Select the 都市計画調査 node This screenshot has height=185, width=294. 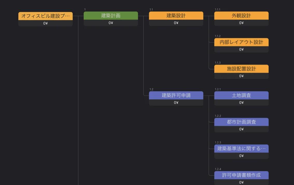(241, 122)
